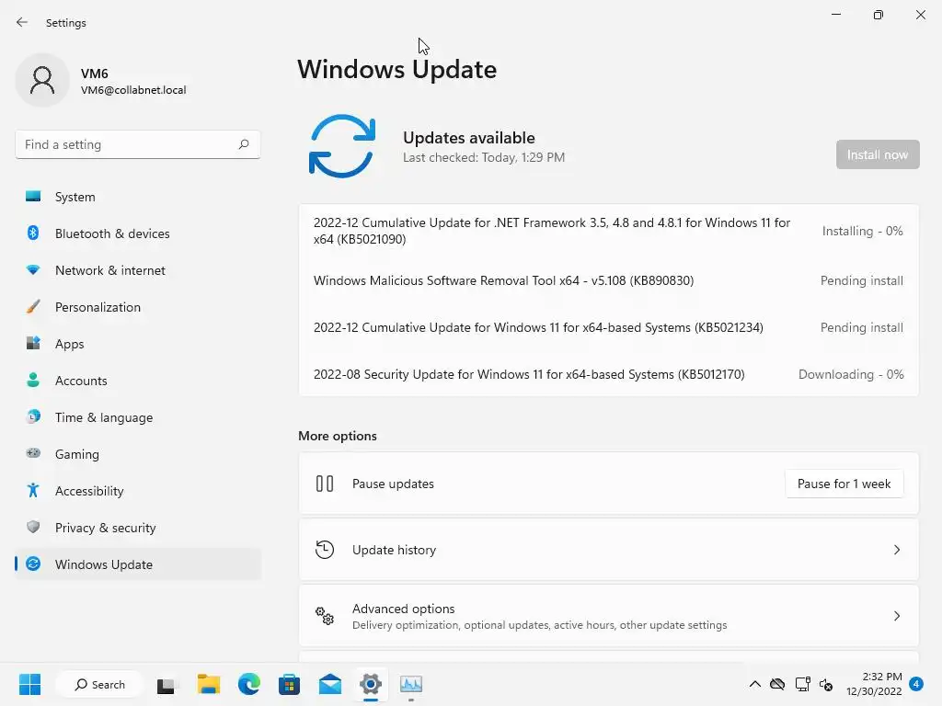Click the Bluetooth icon in sidebar

33,233
